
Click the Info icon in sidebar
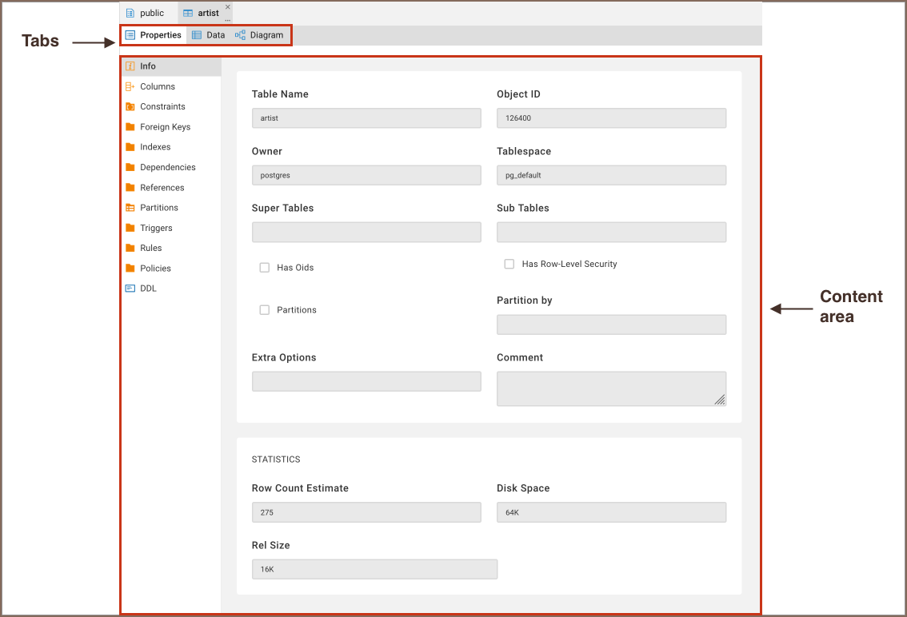tap(130, 66)
